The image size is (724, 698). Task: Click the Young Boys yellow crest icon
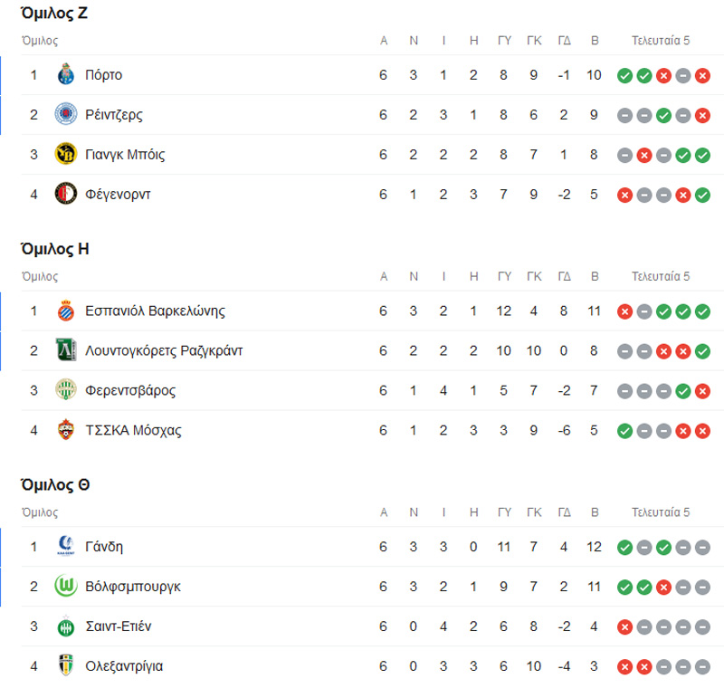65,155
